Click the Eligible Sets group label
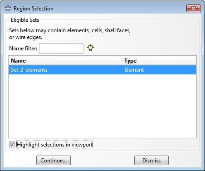 pyautogui.click(x=25, y=20)
